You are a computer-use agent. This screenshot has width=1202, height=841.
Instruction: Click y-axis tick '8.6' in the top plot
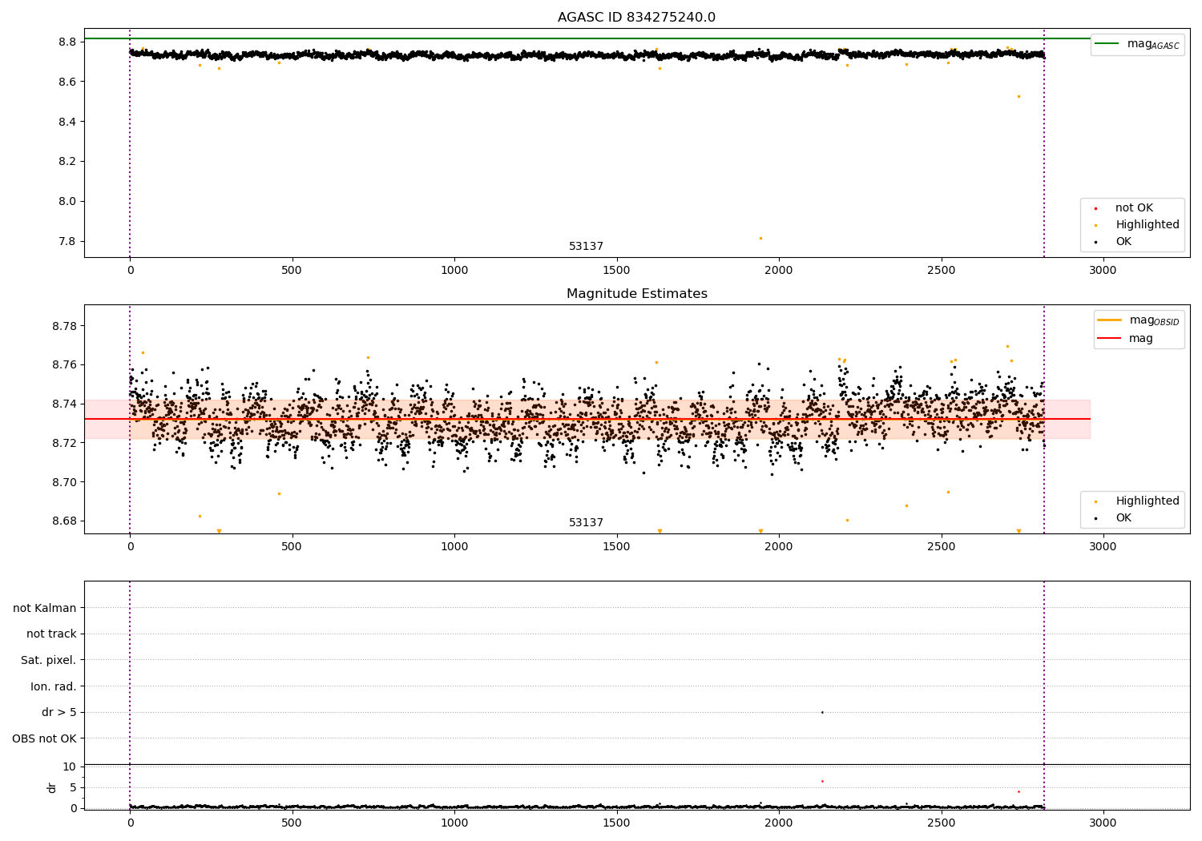67,82
